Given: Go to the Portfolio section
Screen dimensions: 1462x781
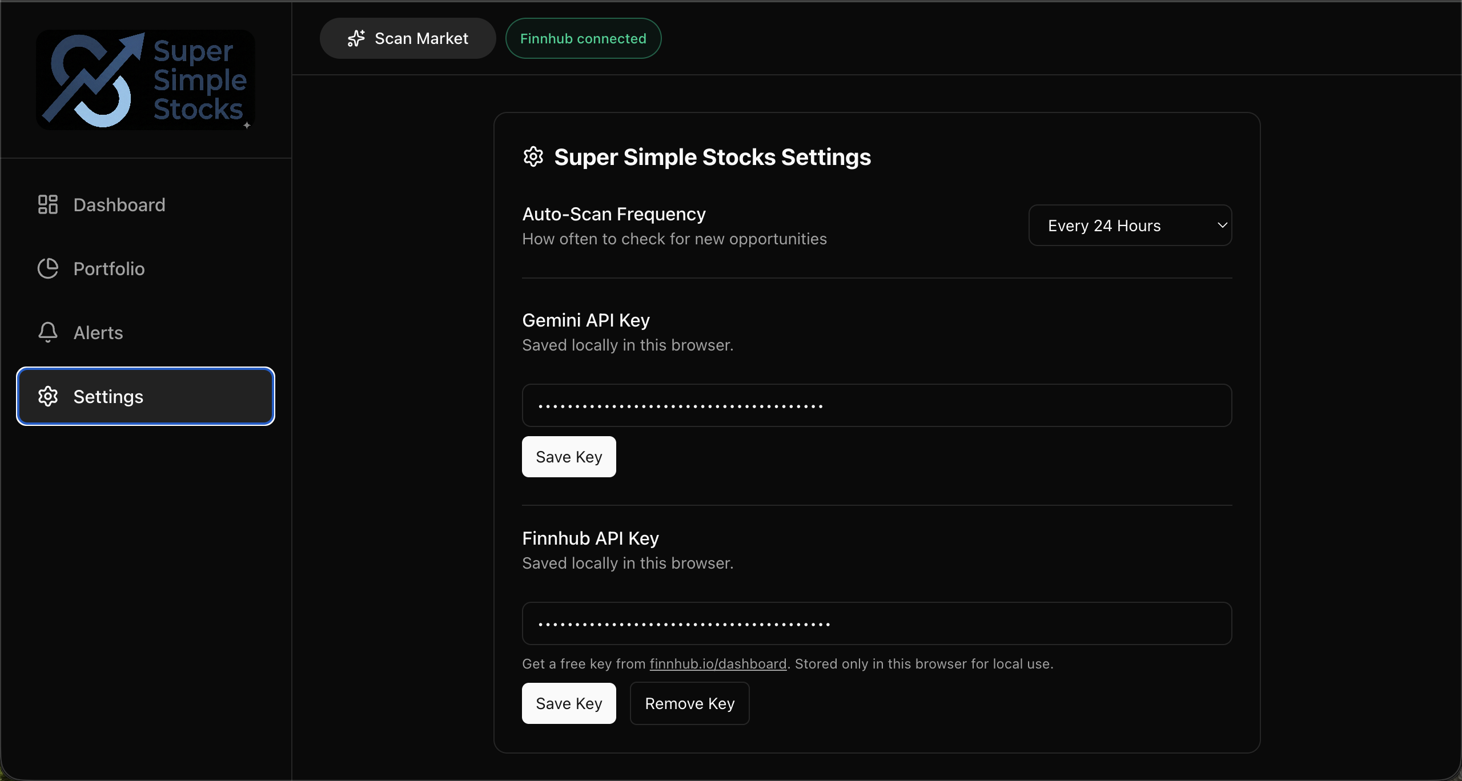Looking at the screenshot, I should [x=109, y=269].
